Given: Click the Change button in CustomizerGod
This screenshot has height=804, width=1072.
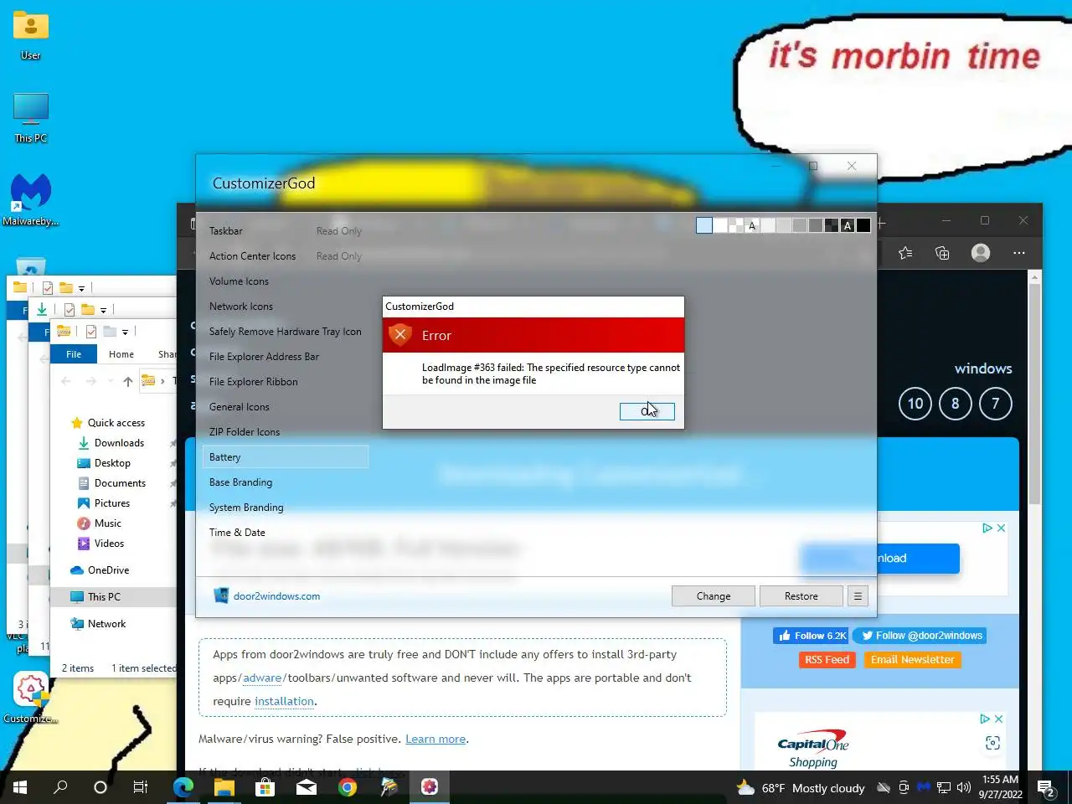Looking at the screenshot, I should tap(714, 596).
